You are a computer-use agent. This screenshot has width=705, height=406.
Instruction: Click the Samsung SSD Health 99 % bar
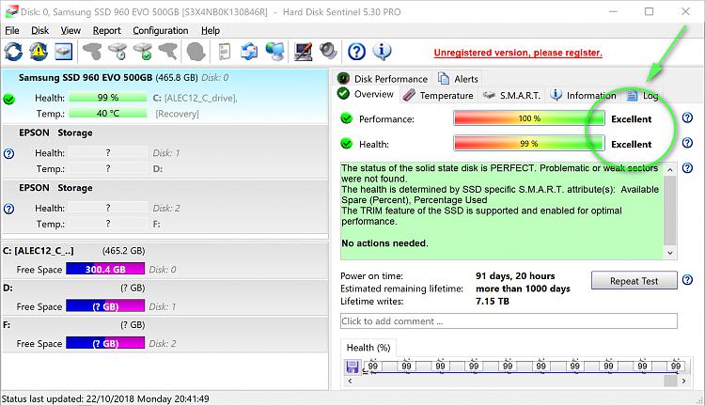pyautogui.click(x=108, y=98)
